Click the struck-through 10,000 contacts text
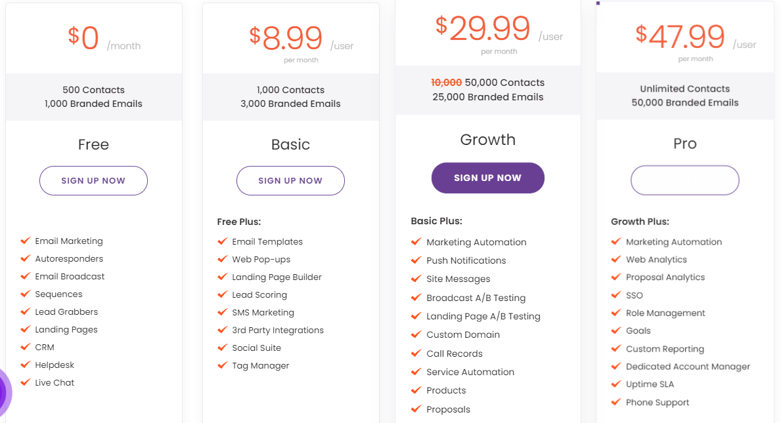781x423 pixels. (x=446, y=83)
